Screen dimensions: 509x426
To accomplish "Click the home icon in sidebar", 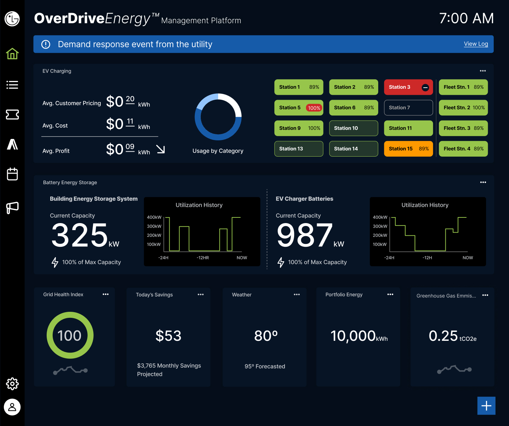I will 12,54.
